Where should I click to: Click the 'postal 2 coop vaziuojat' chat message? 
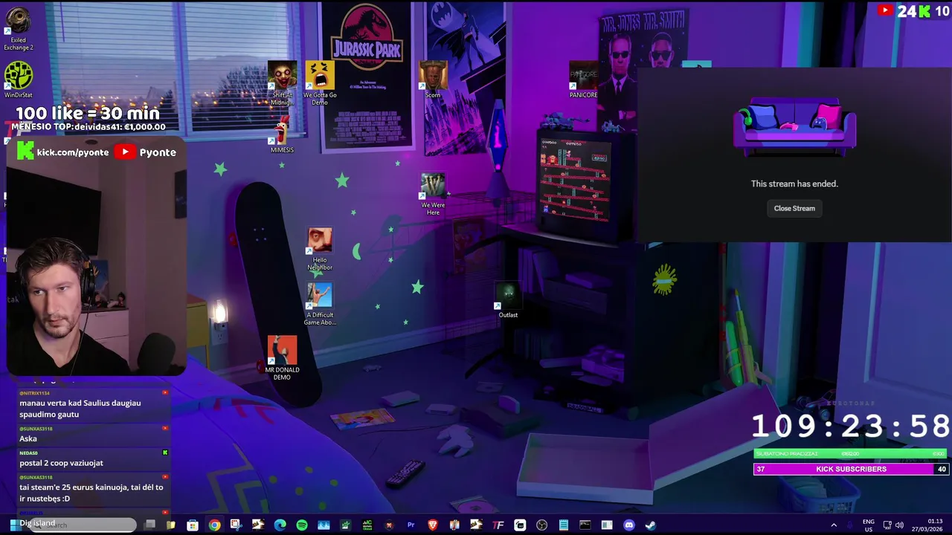61,463
